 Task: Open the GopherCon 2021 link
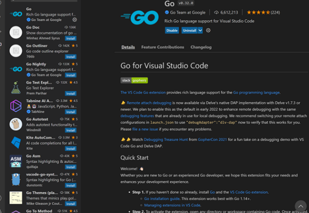(212, 139)
